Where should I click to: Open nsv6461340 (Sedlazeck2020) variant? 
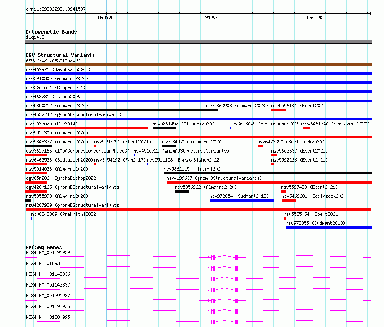pyautogui.click(x=336, y=124)
